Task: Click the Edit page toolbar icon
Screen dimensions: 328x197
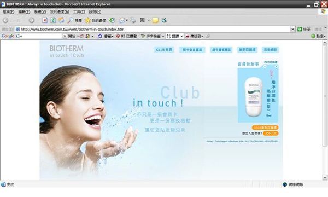Action: (143, 20)
